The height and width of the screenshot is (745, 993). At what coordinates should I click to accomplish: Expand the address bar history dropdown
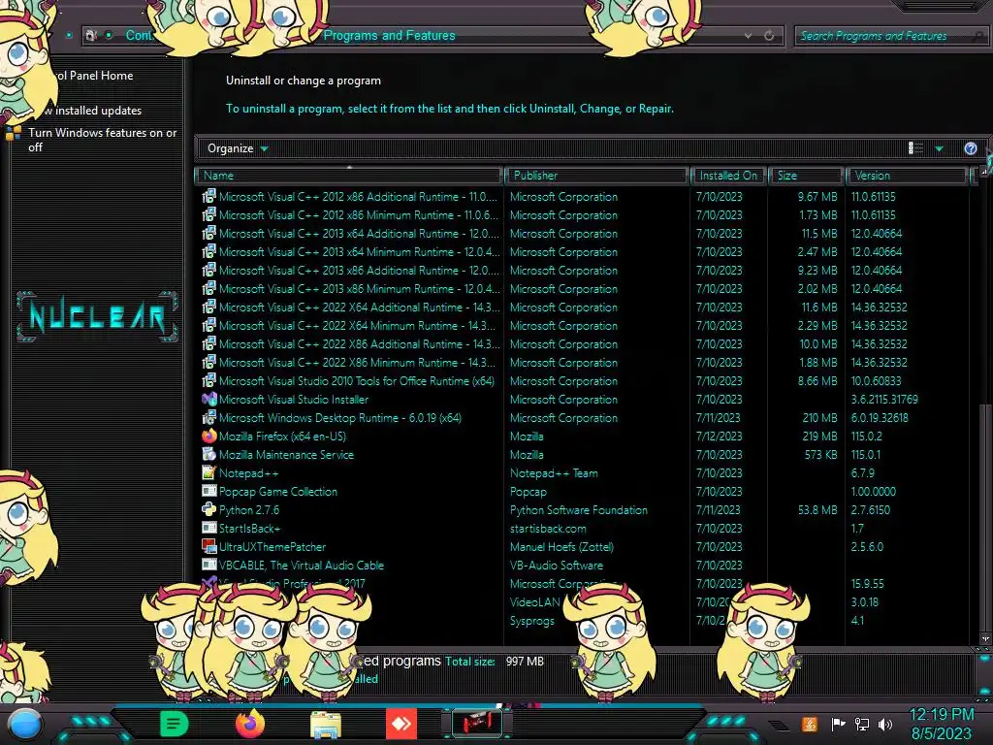pyautogui.click(x=748, y=36)
